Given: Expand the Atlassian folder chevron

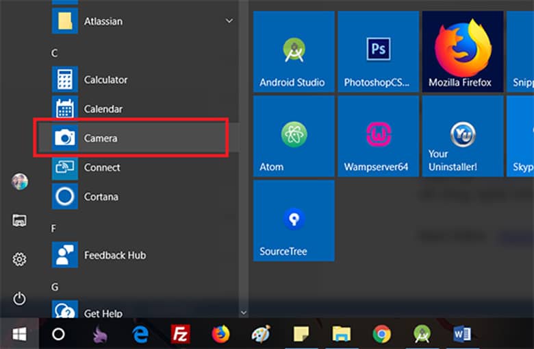Looking at the screenshot, I should [229, 21].
